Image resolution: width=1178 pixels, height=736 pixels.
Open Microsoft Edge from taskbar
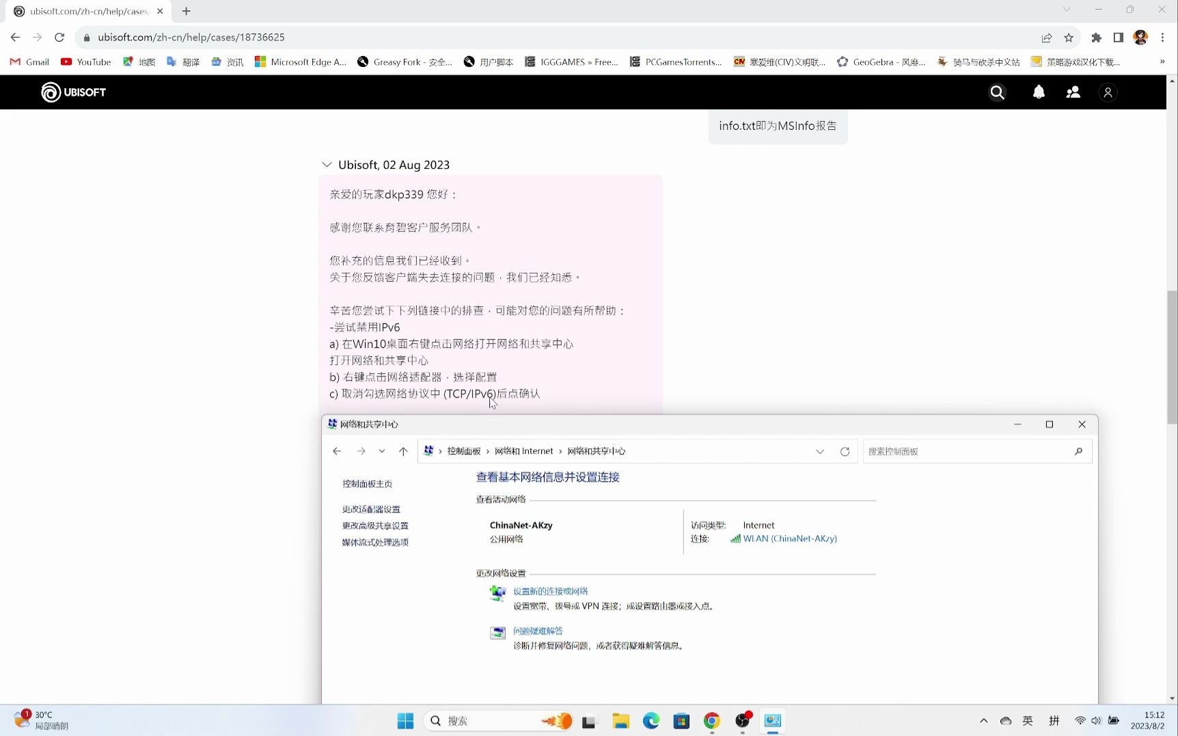pyautogui.click(x=650, y=721)
